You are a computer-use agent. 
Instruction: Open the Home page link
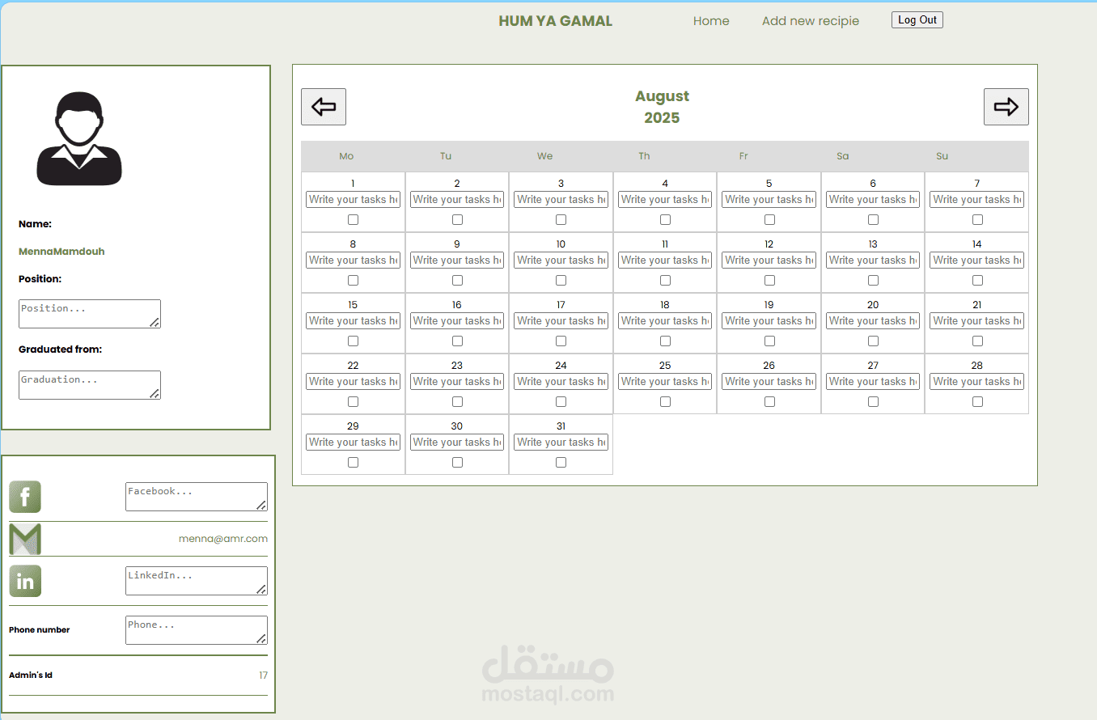coord(711,21)
